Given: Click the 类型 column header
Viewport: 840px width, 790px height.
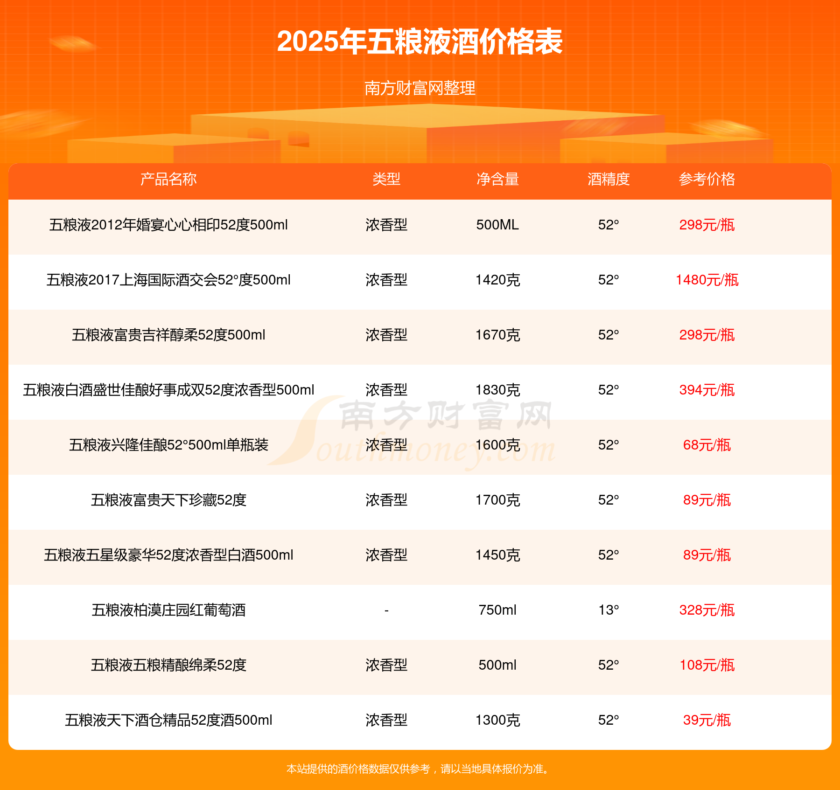Looking at the screenshot, I should tap(386, 179).
